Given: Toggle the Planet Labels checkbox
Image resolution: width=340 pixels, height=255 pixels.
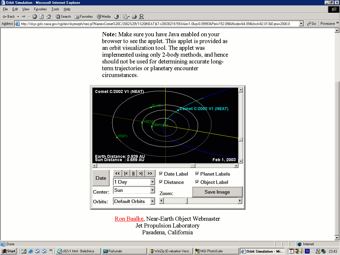Looking at the screenshot, I should (x=197, y=174).
